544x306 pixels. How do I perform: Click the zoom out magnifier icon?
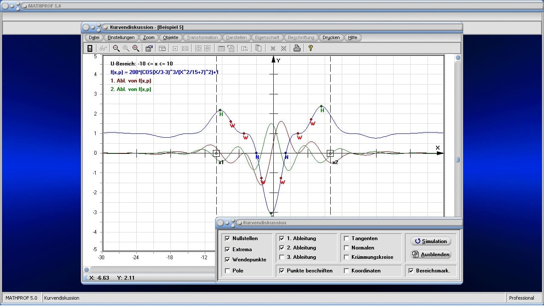[116, 48]
